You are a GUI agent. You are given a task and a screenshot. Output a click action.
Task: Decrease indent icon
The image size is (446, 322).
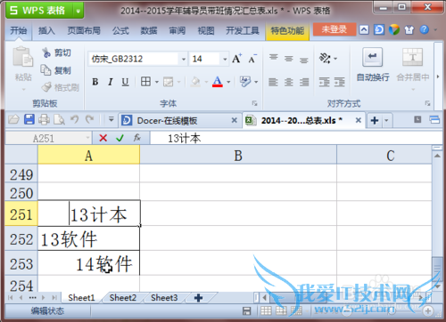click(324, 82)
